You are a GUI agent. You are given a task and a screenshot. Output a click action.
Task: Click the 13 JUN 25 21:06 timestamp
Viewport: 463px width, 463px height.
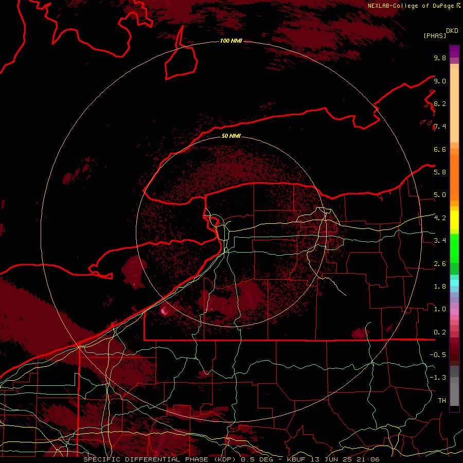pyautogui.click(x=346, y=459)
